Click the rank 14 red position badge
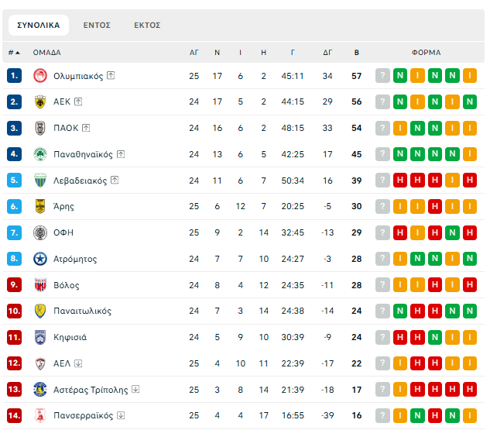Viewport: 490px width, 430px height. [x=14, y=415]
